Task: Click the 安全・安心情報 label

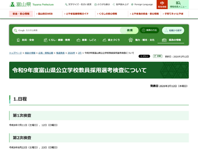Action: click(x=21, y=14)
